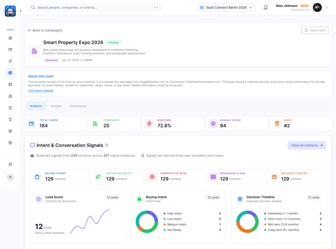336x249 pixels.
Task: Click the purple building icon of the event
Action: (x=34, y=51)
